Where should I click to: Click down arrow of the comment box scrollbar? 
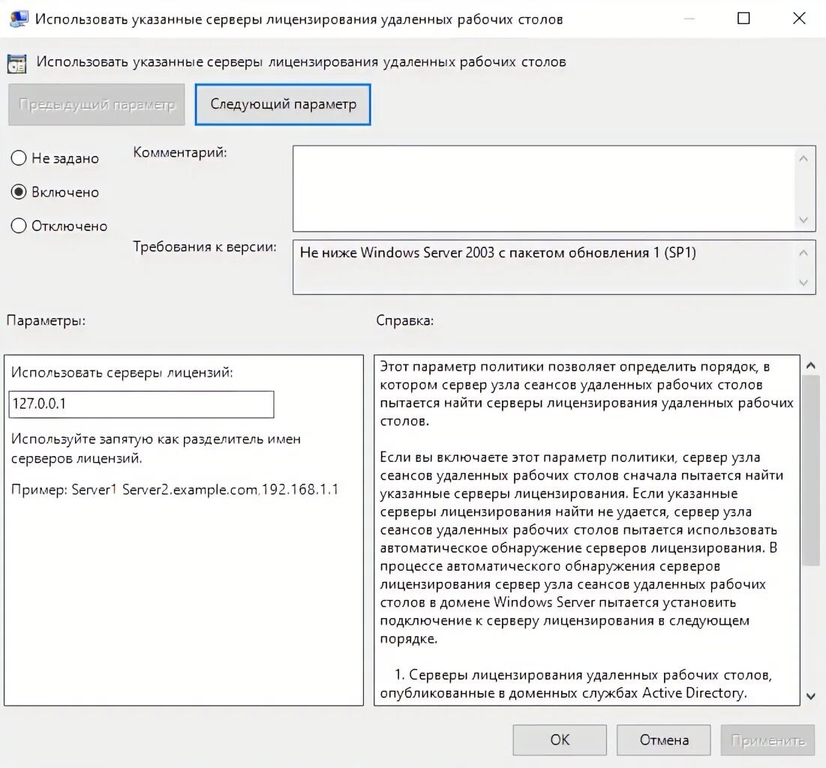pos(803,220)
